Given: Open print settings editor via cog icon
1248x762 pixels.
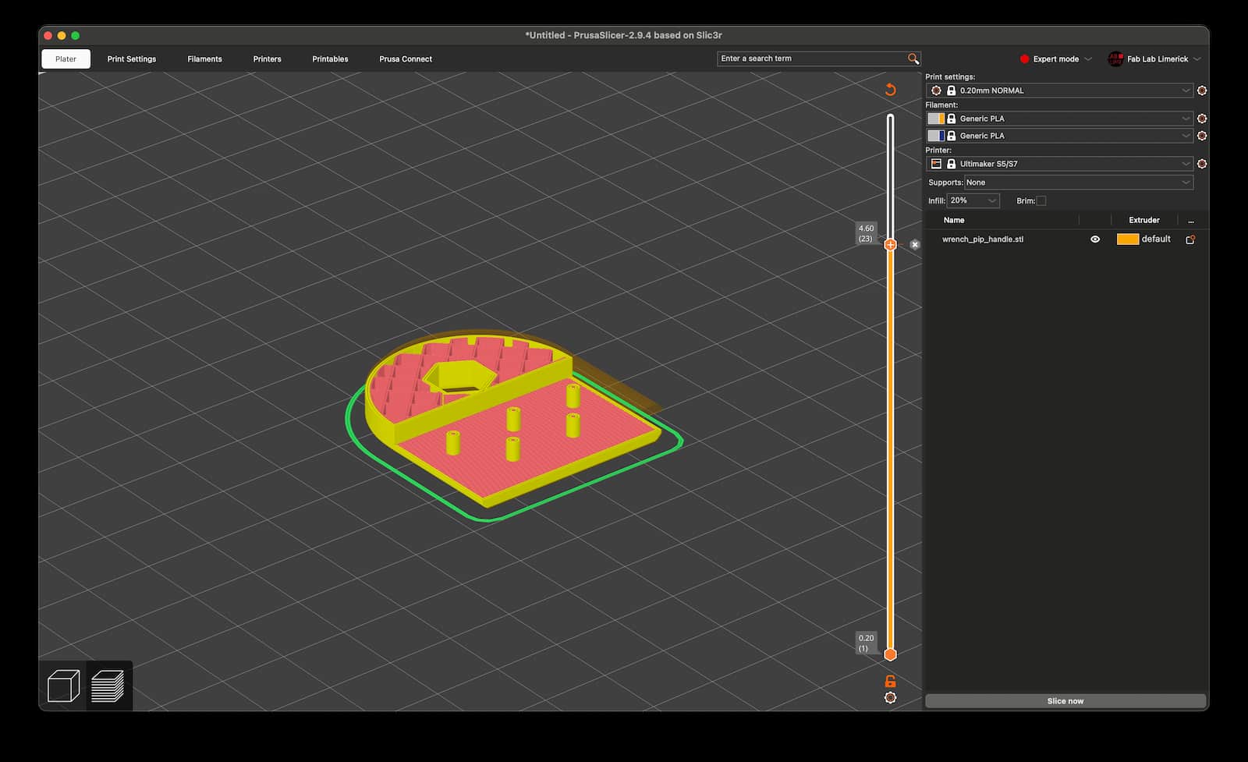Looking at the screenshot, I should 1202,90.
